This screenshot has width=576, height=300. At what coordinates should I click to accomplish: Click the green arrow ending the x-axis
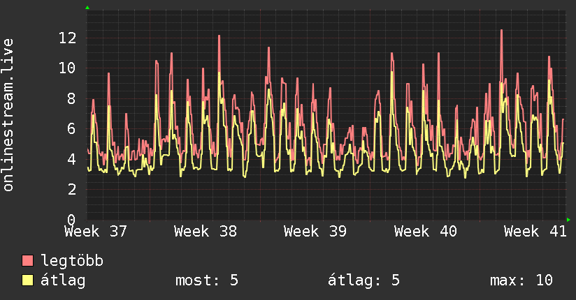(x=568, y=220)
